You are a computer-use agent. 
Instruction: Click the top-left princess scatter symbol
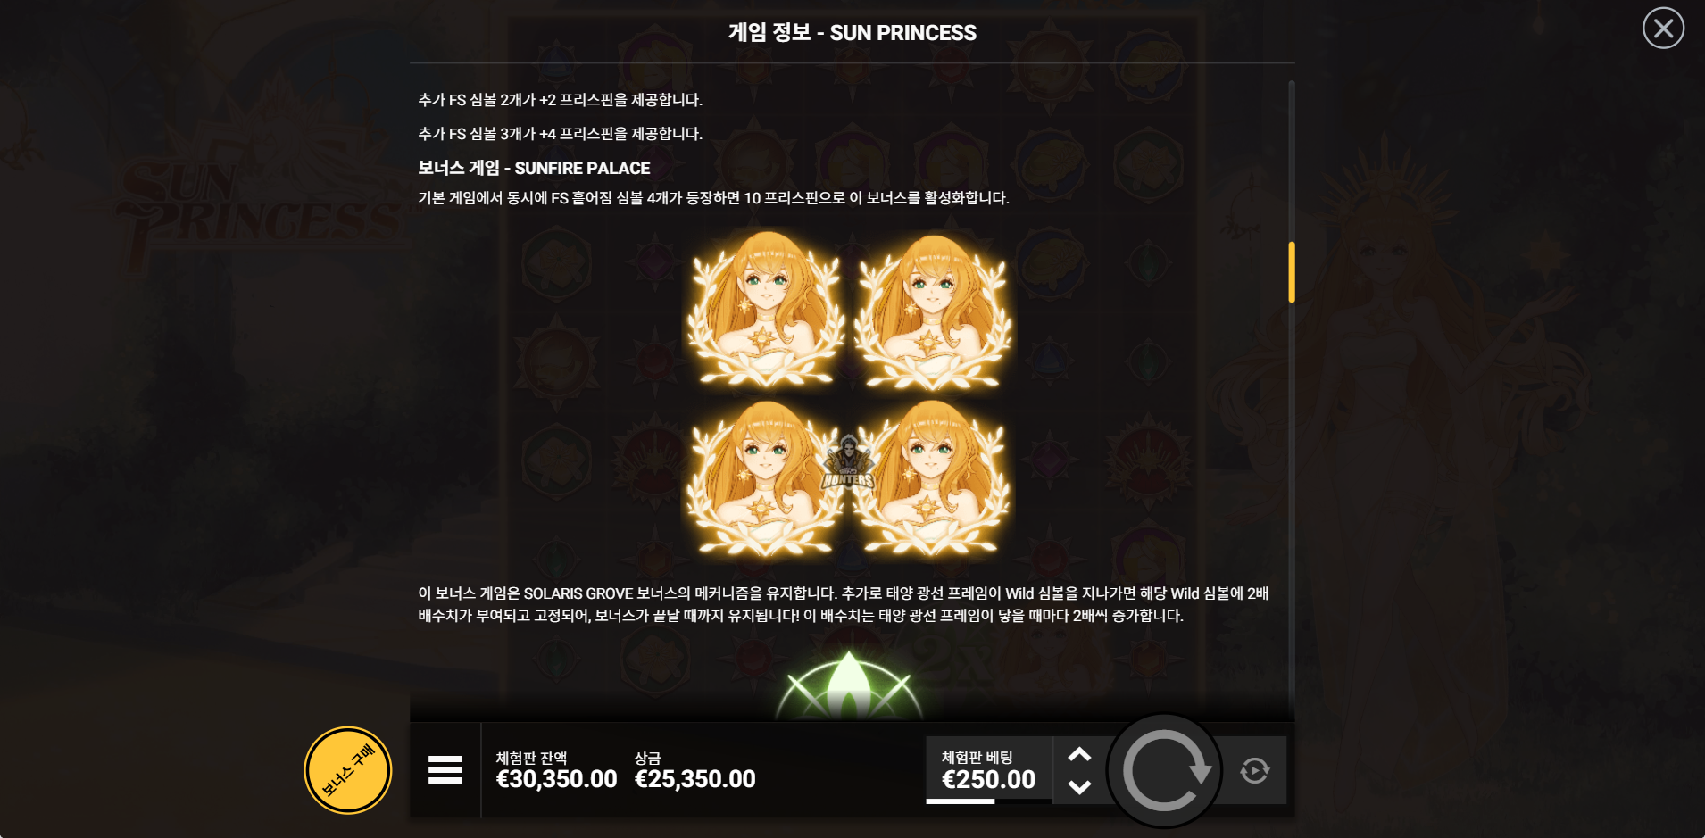point(765,310)
